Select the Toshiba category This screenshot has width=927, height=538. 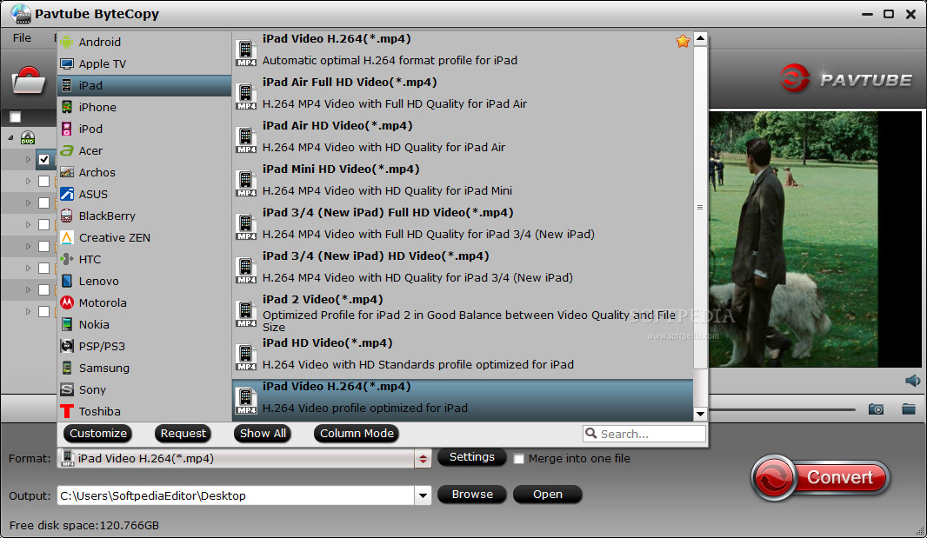pos(144,411)
